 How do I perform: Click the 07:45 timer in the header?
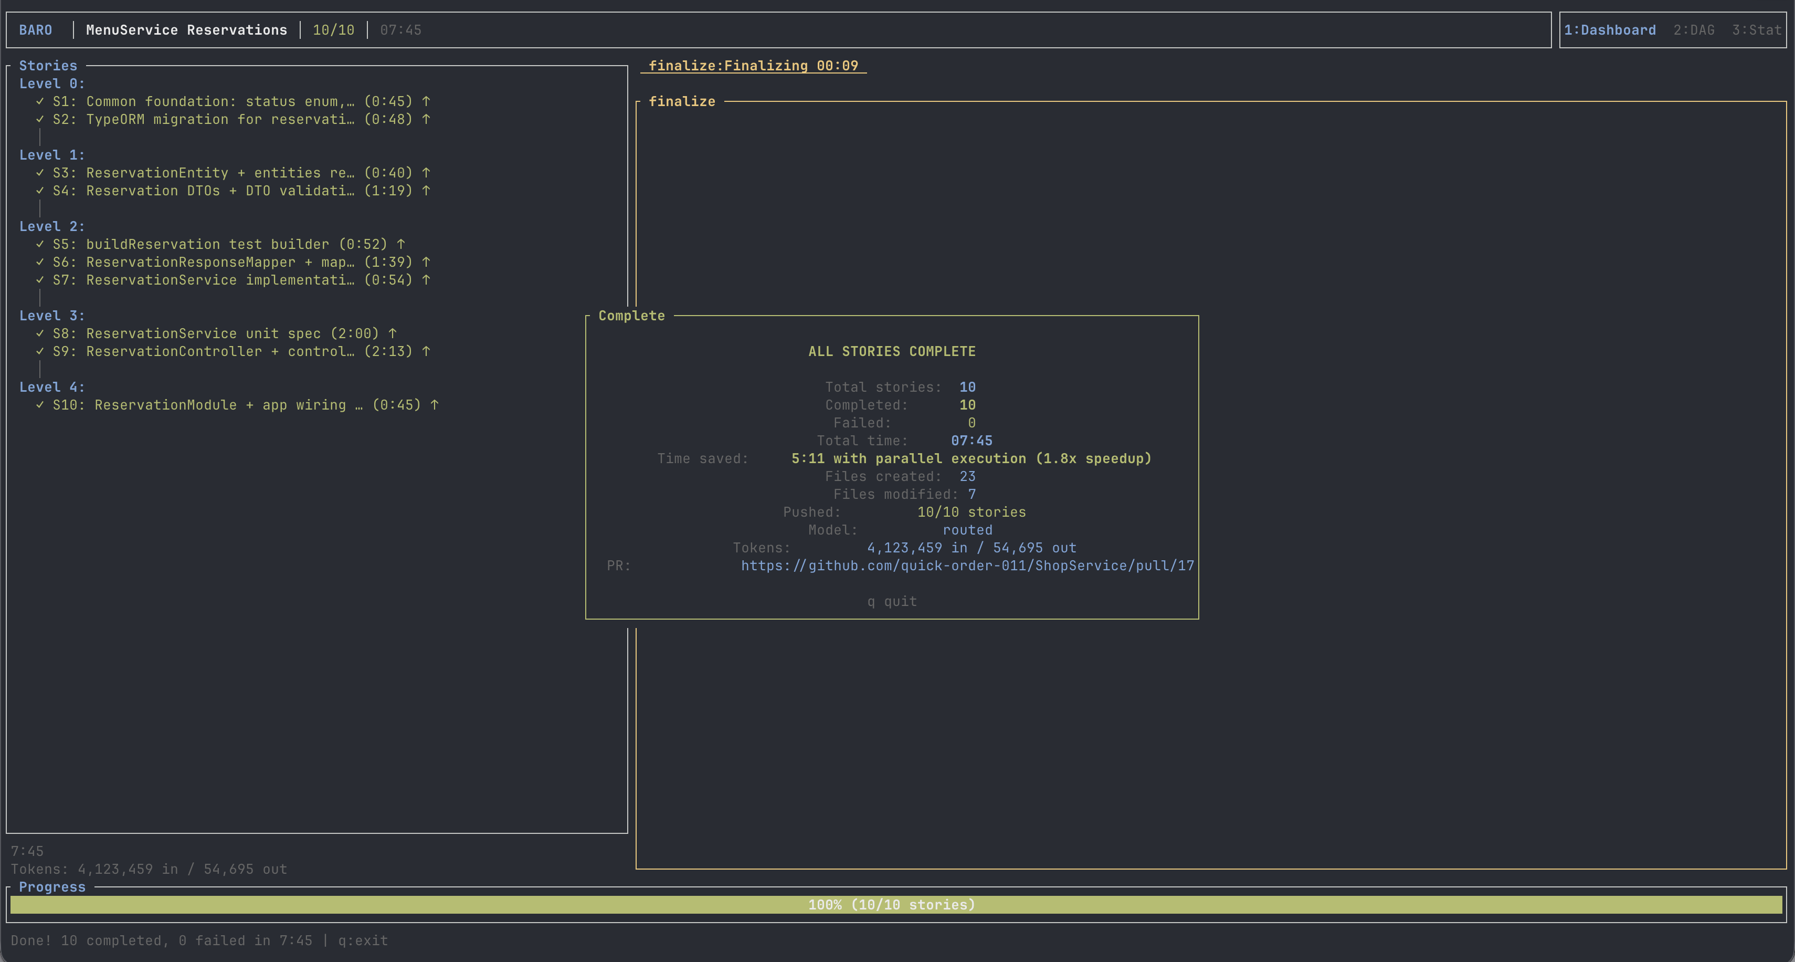click(x=400, y=30)
